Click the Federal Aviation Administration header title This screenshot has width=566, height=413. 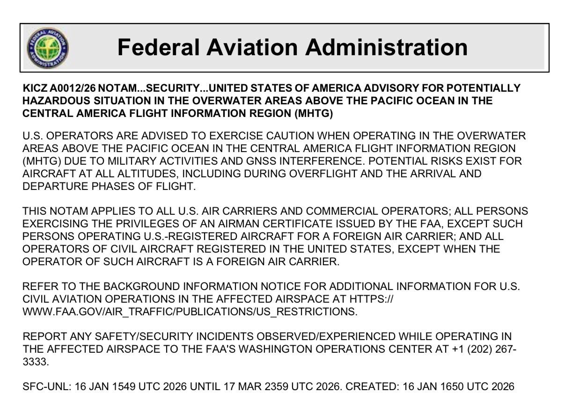tap(292, 47)
